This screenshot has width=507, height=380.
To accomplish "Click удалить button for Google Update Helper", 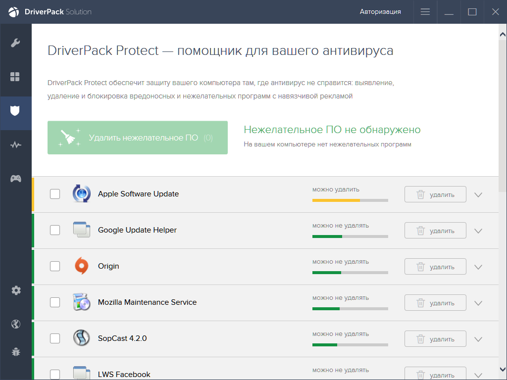I will click(435, 231).
